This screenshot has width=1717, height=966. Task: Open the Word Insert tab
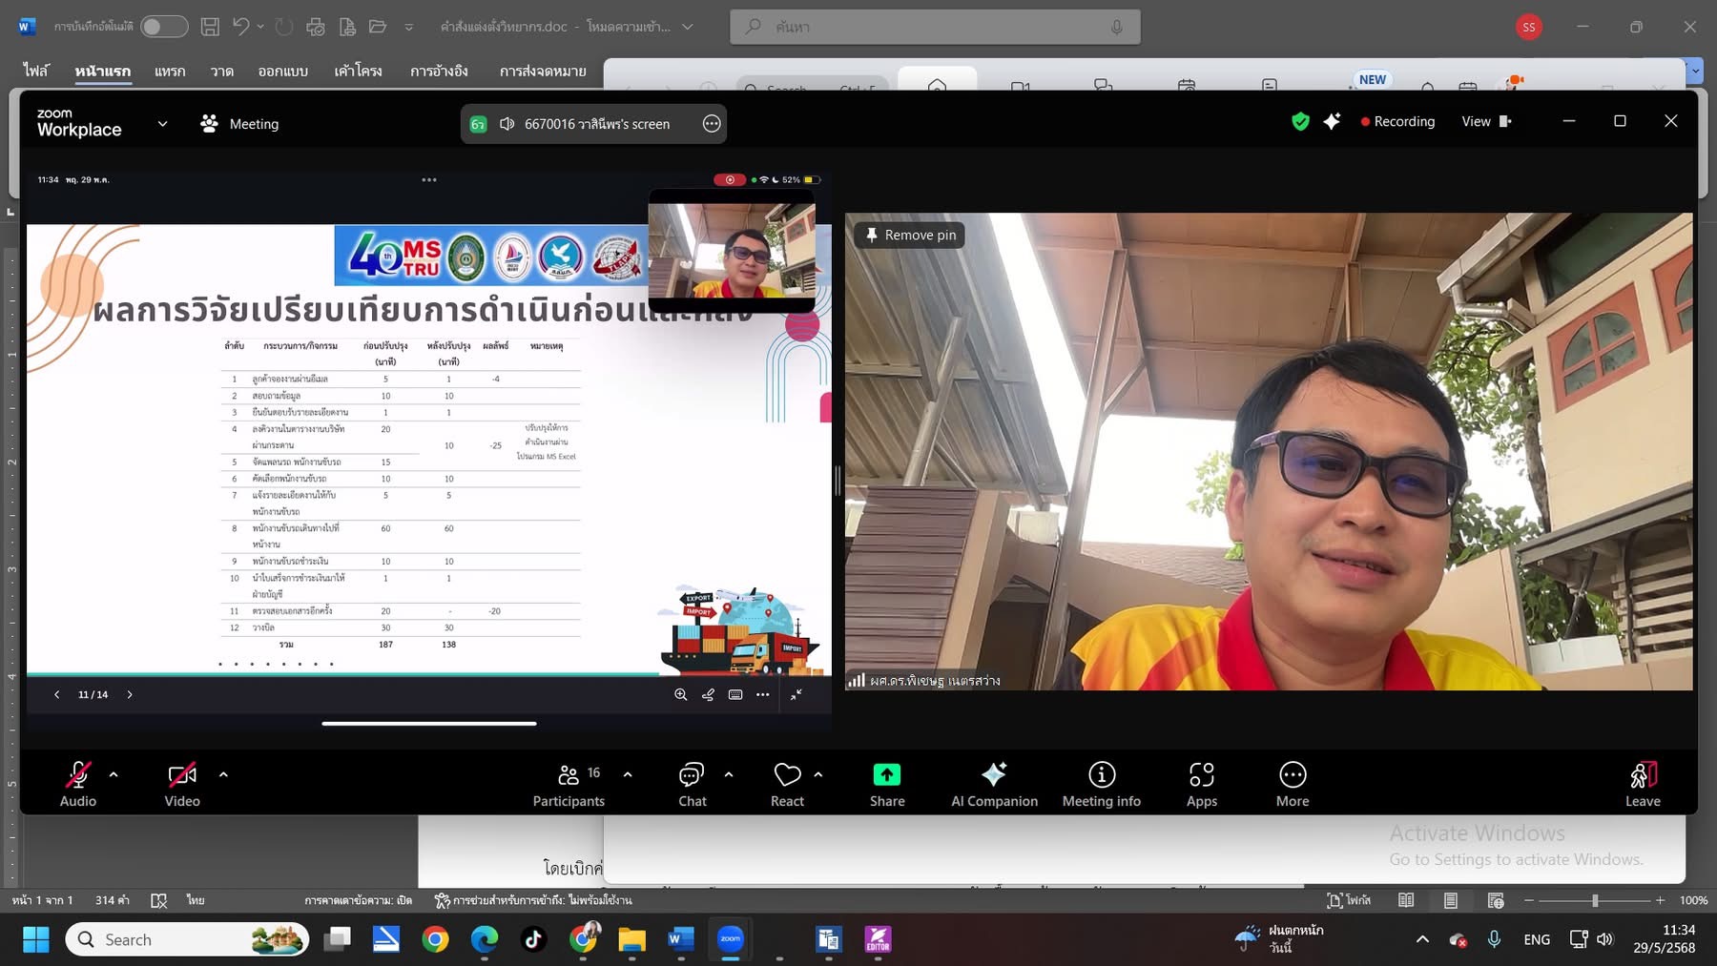(x=170, y=71)
